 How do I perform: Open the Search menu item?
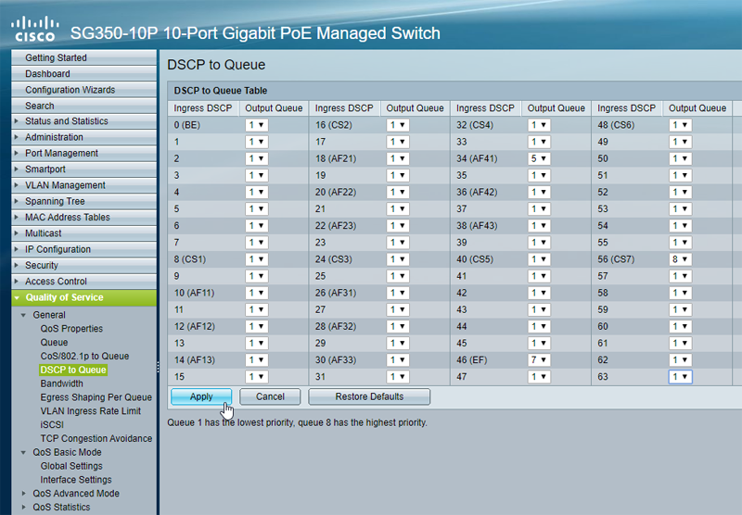[83, 106]
